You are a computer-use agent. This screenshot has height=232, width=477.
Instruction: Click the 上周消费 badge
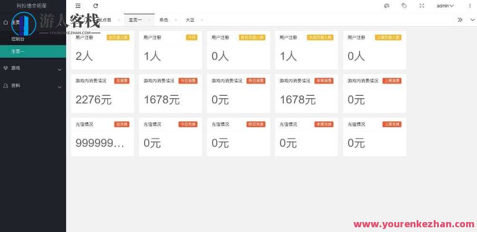[392, 81]
